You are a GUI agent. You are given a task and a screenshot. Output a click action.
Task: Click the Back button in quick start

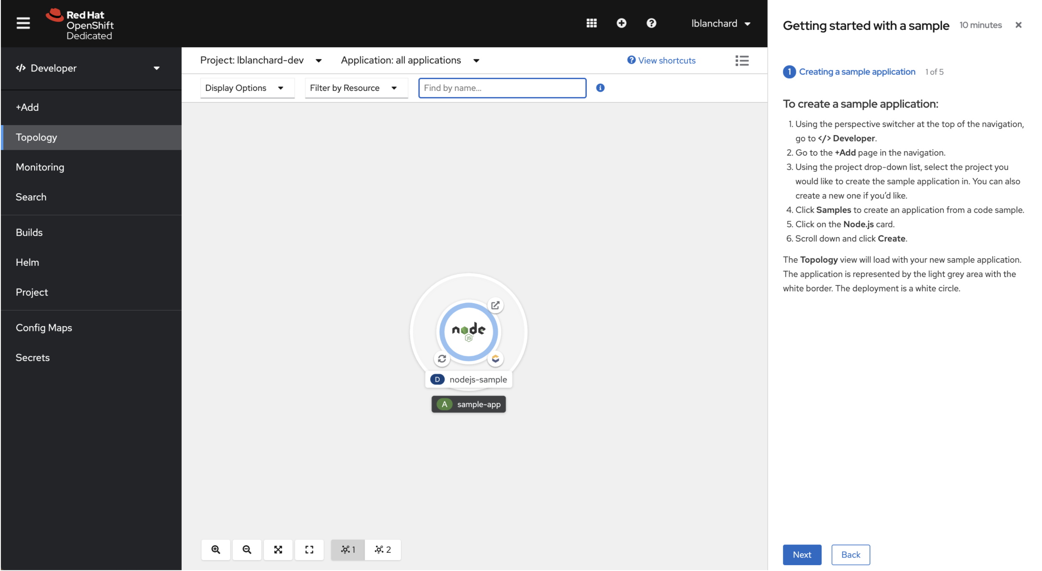tap(851, 555)
